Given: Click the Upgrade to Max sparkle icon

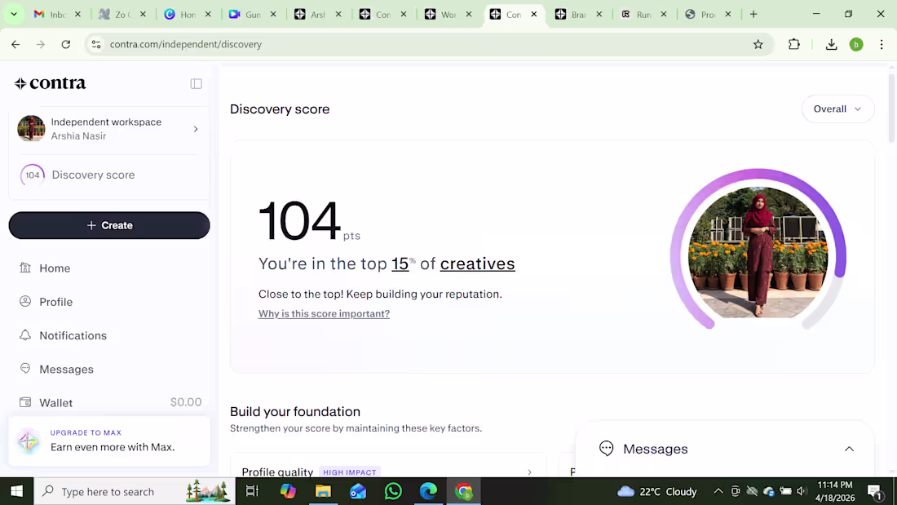Looking at the screenshot, I should point(29,441).
